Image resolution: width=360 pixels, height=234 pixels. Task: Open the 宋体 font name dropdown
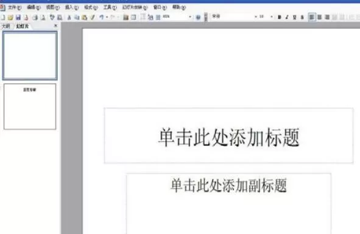[x=256, y=17]
